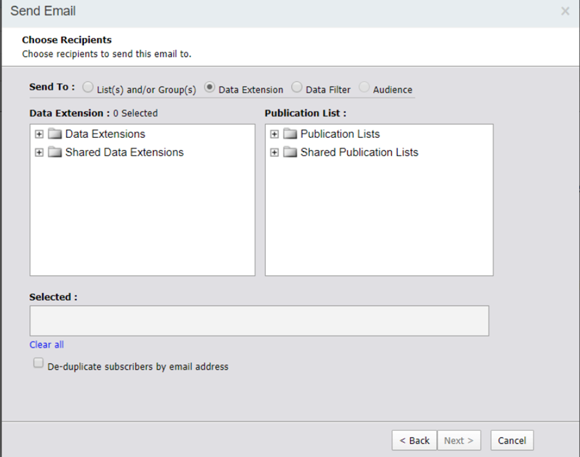Choose the Data Filter radio button
580x457 pixels.
[297, 88]
